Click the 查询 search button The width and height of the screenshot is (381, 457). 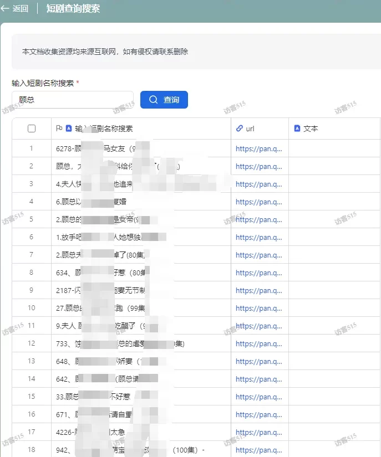(x=164, y=100)
